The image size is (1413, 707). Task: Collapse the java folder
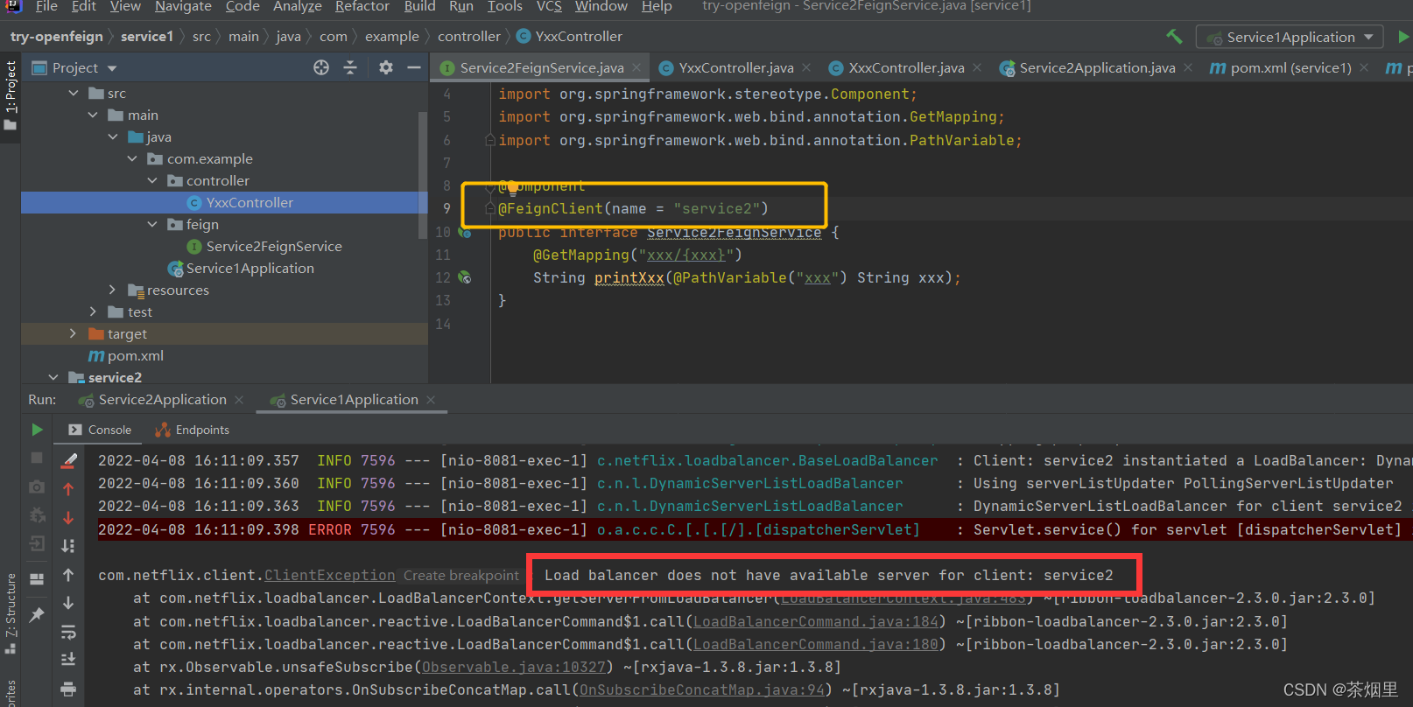coord(113,136)
